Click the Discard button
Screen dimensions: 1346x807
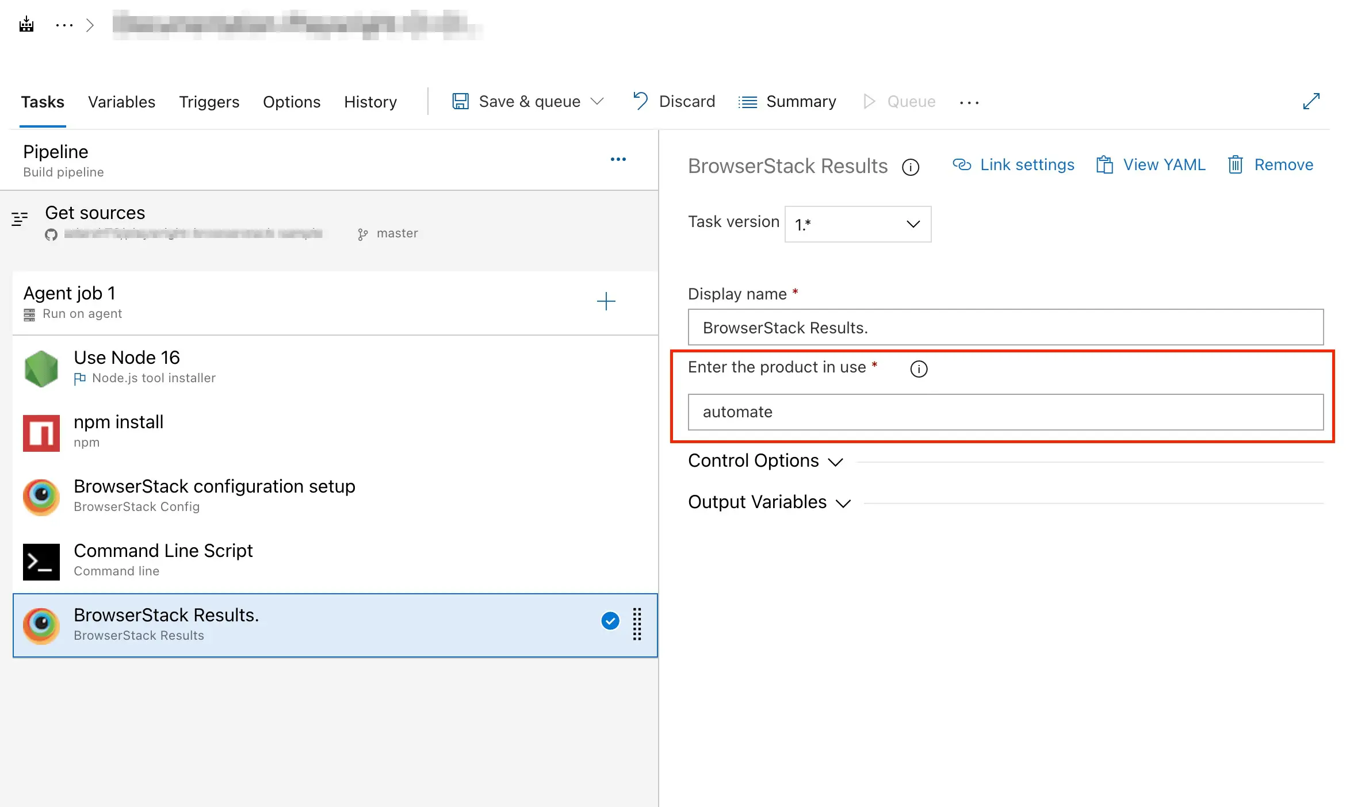pyautogui.click(x=674, y=101)
